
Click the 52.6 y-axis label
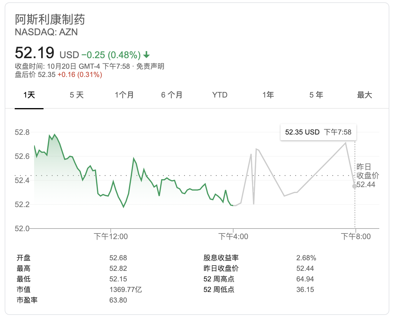pos(22,156)
